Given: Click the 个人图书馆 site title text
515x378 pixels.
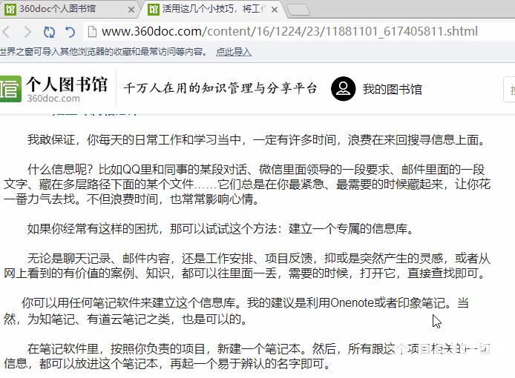Looking at the screenshot, I should [67, 84].
